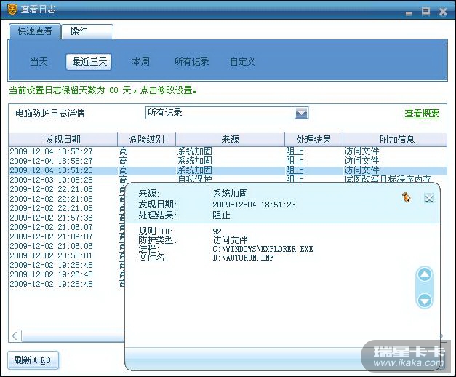The height and width of the screenshot is (377, 456).
Task: Click the horizontal scrollbar left arrow
Action: click(x=15, y=336)
